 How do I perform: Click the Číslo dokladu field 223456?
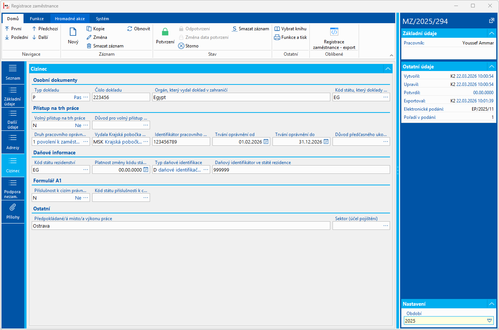[121, 97]
